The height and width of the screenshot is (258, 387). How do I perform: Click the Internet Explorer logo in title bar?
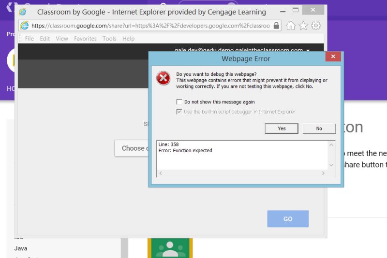pyautogui.click(x=23, y=12)
